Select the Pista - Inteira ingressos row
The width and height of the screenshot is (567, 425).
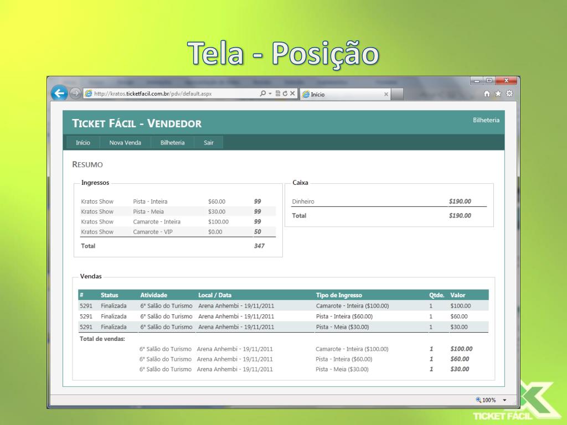click(x=178, y=201)
